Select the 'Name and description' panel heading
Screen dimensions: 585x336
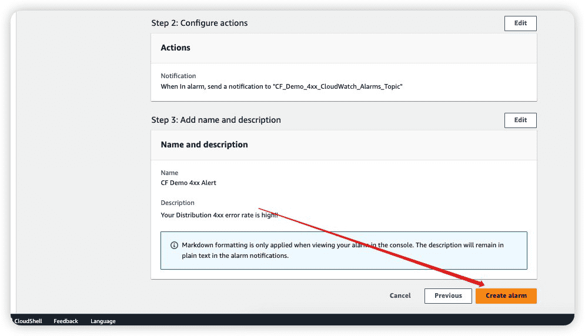point(204,145)
